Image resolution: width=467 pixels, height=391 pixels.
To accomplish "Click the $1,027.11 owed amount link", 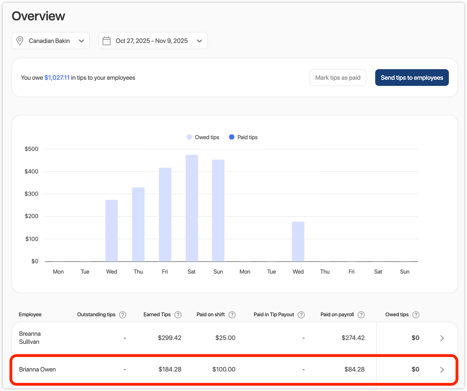I will (57, 78).
